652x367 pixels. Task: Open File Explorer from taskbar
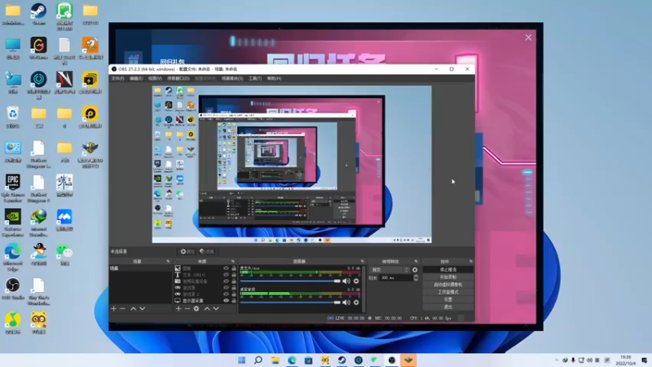[x=275, y=360]
